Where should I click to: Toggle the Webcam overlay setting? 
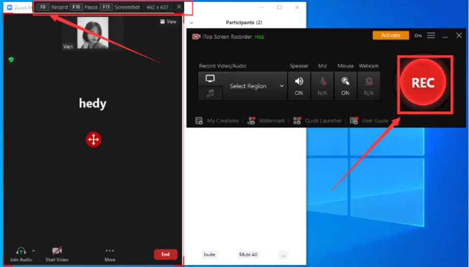tap(368, 85)
